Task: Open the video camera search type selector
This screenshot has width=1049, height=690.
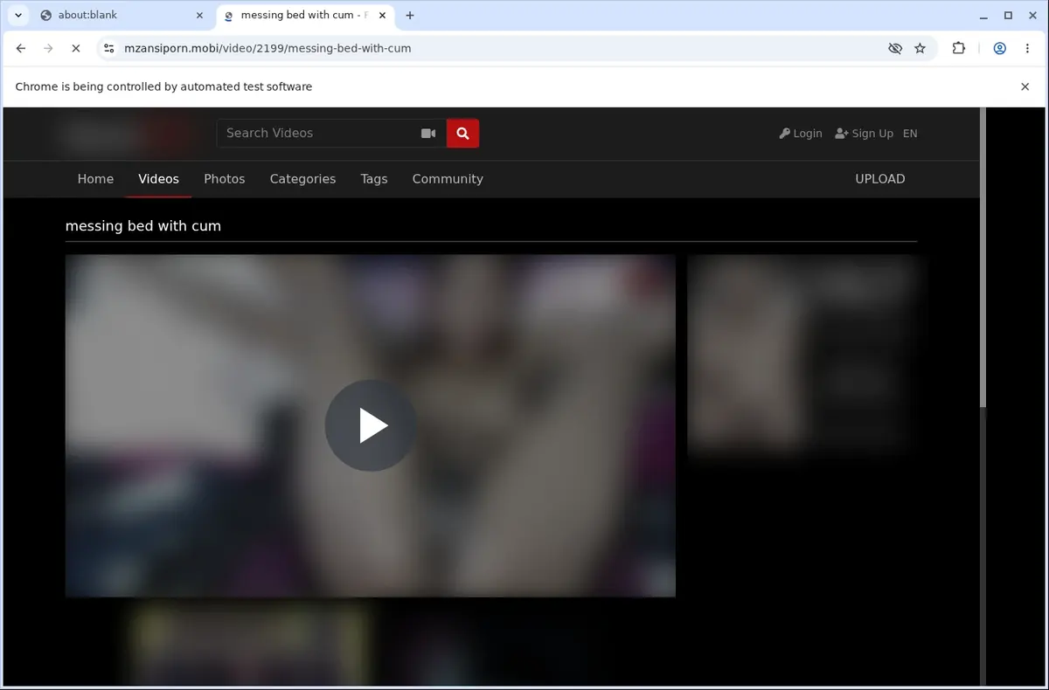Action: 428,133
